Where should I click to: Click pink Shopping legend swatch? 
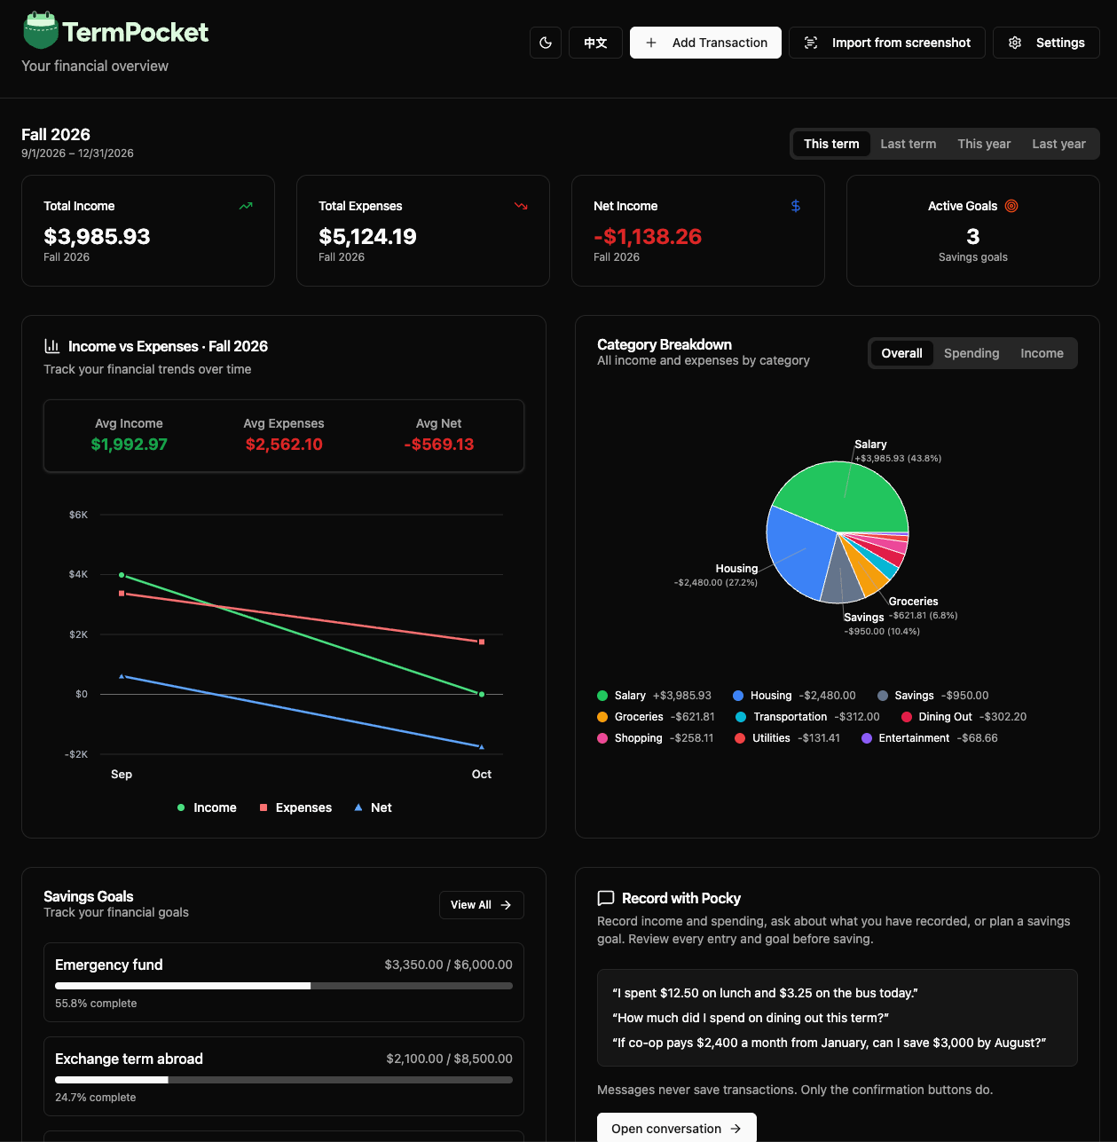pos(602,738)
